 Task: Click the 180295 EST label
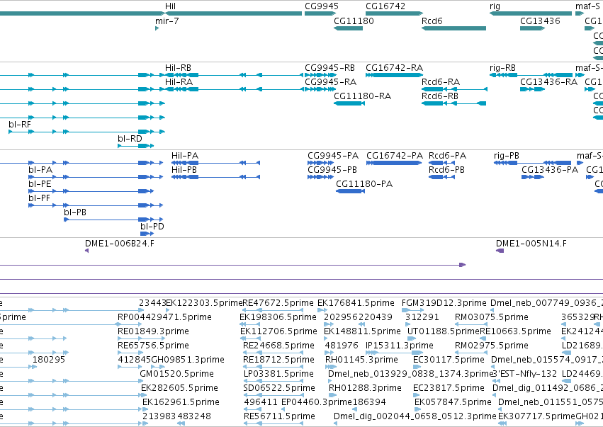click(49, 360)
